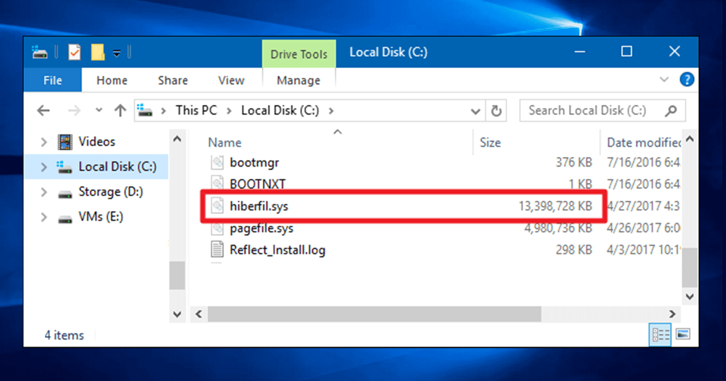Expand the VMs (E:) drive node
The height and width of the screenshot is (381, 726).
(44, 218)
